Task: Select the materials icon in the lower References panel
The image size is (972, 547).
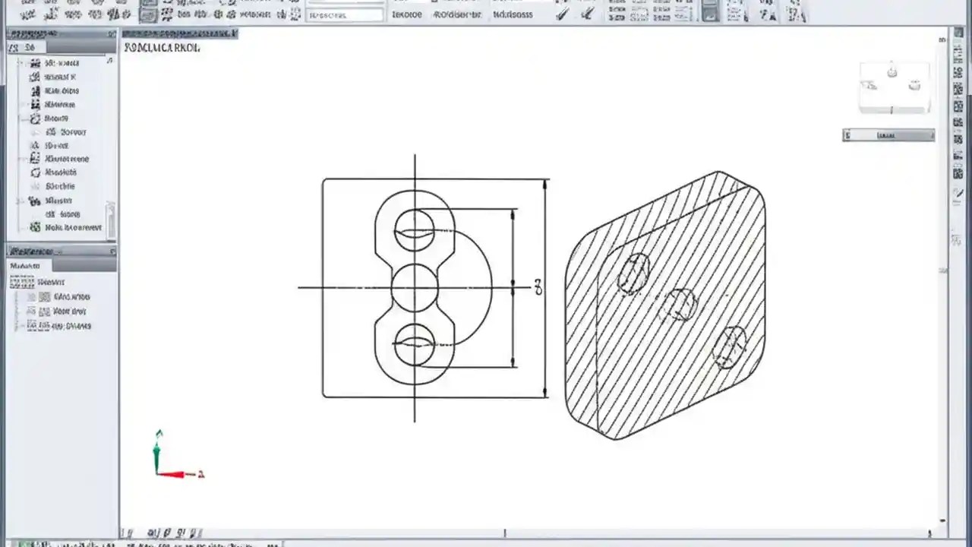Action: click(x=23, y=282)
